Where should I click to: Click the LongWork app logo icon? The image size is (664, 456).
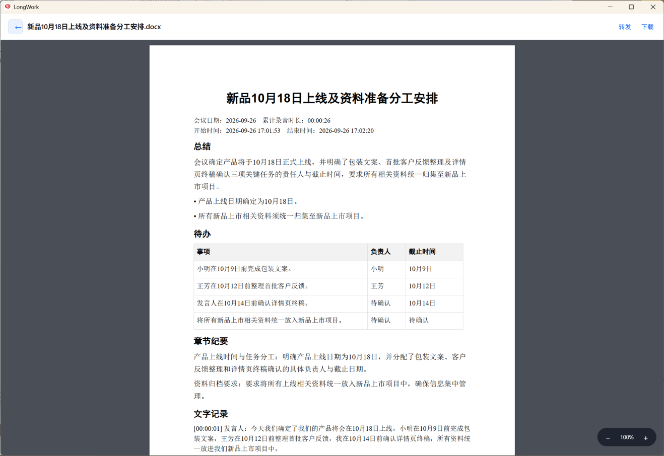pyautogui.click(x=8, y=7)
